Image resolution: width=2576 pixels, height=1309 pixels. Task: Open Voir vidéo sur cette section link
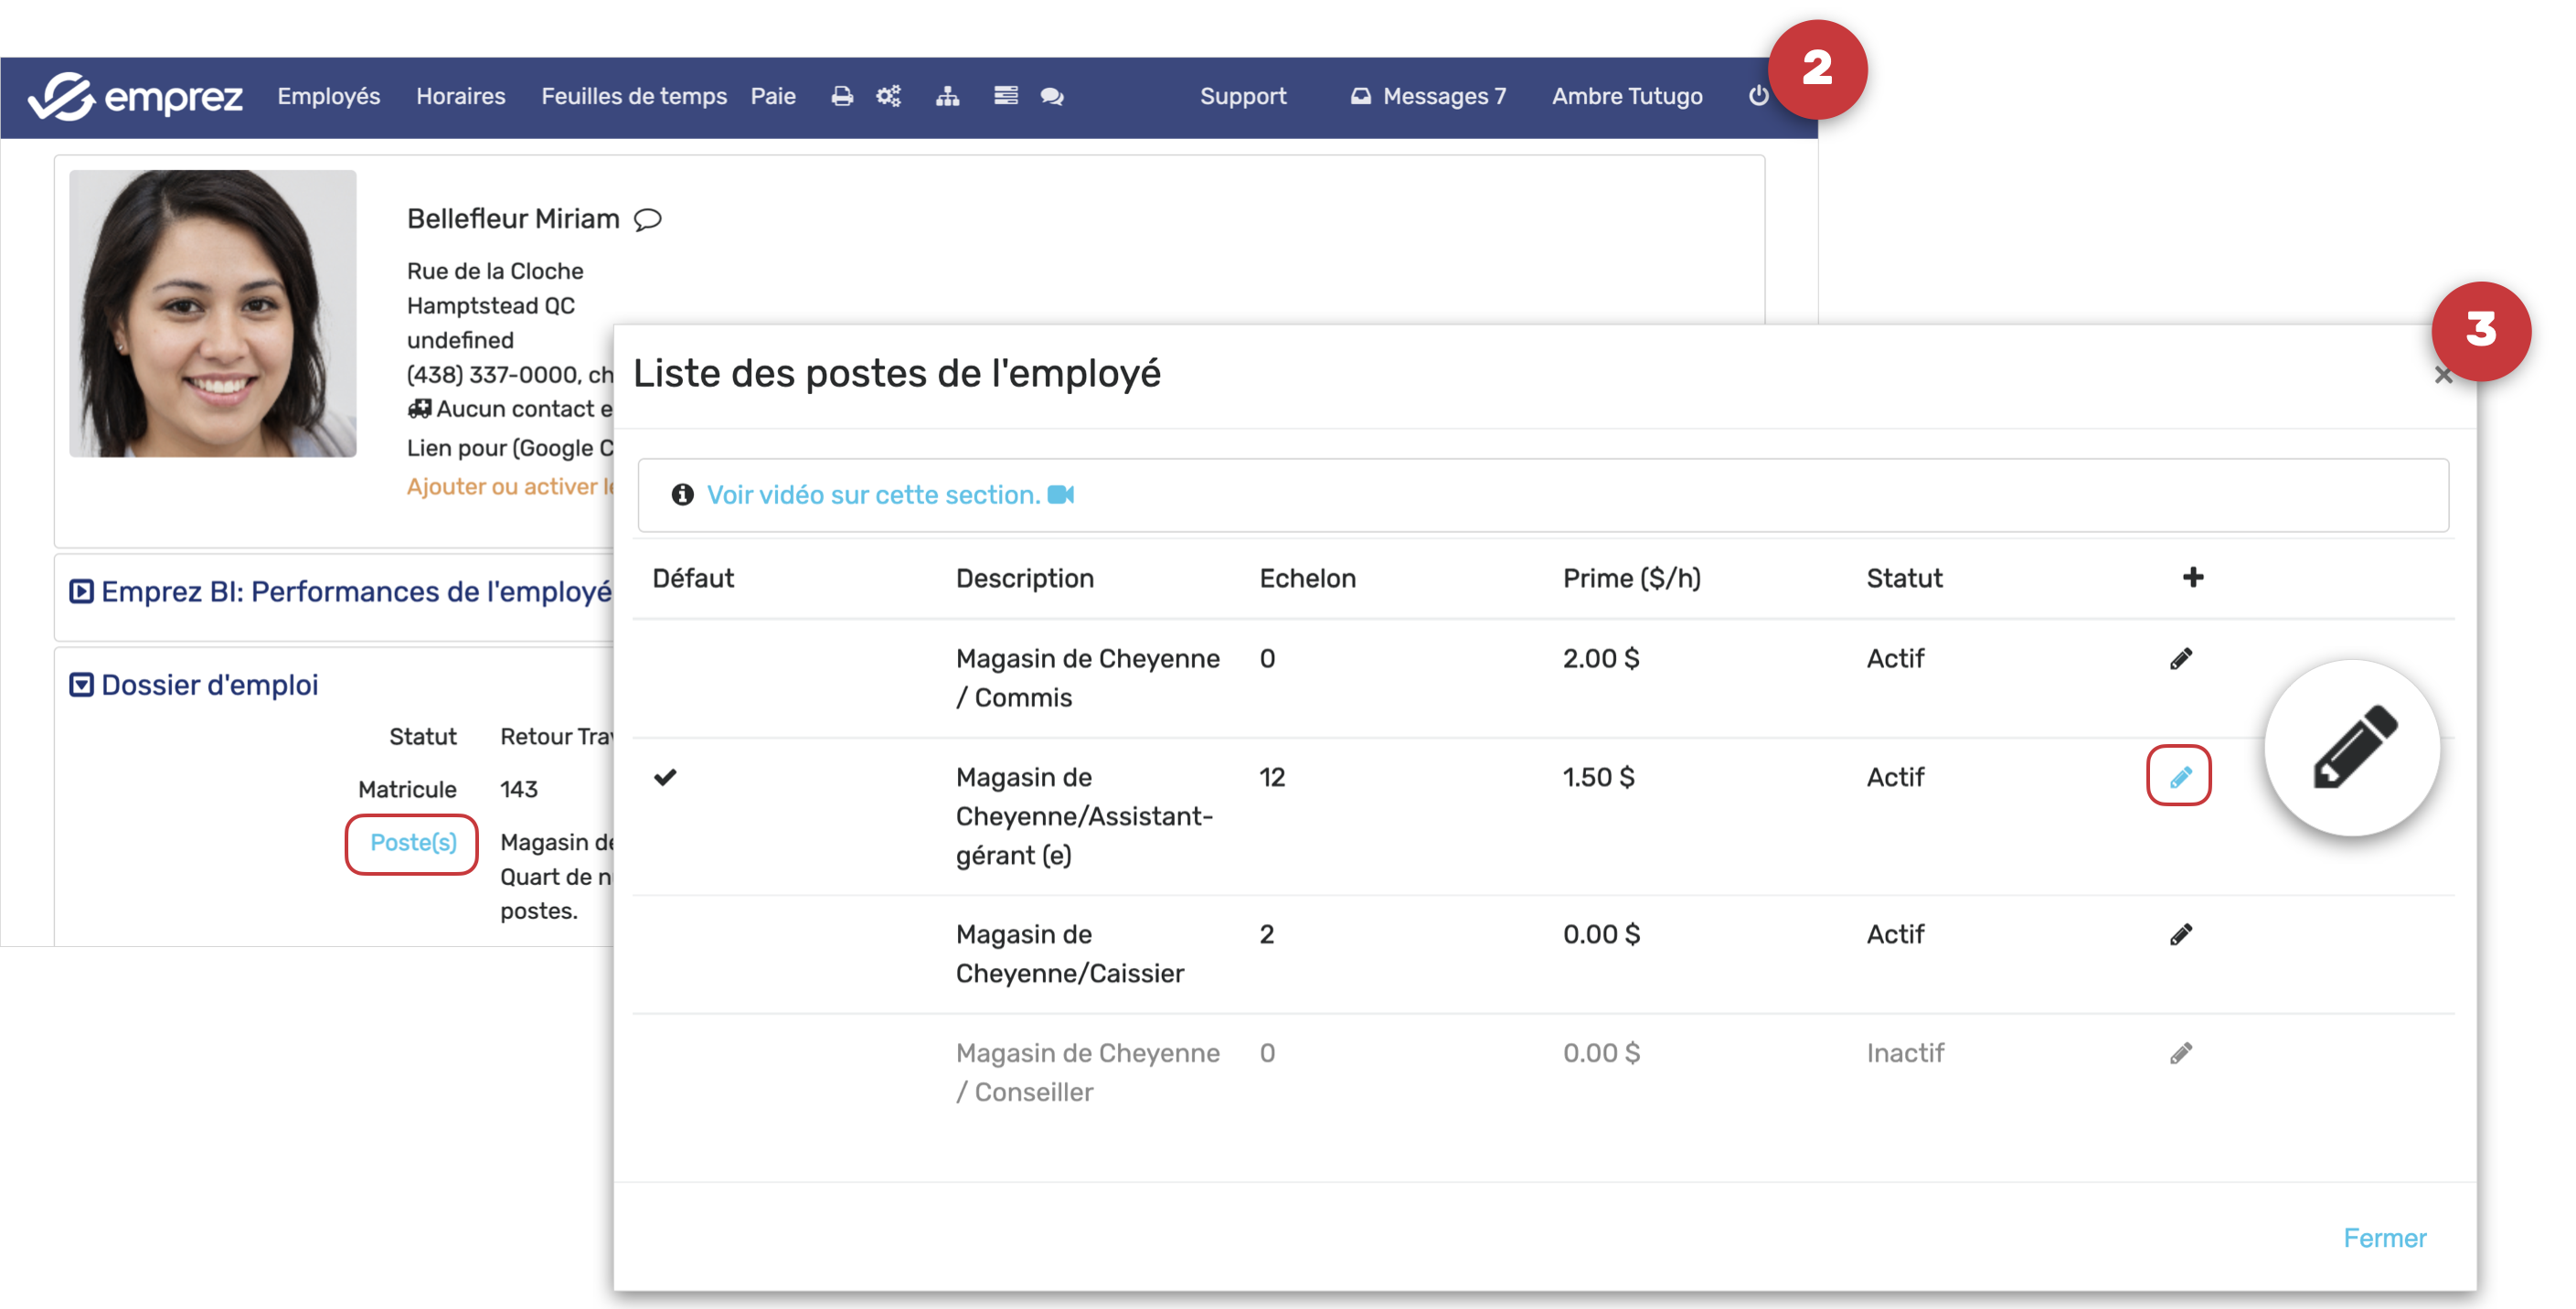click(873, 495)
